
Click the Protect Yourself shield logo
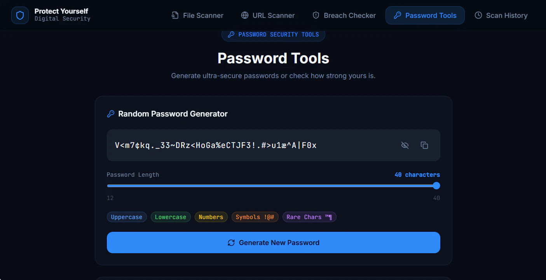click(x=20, y=16)
